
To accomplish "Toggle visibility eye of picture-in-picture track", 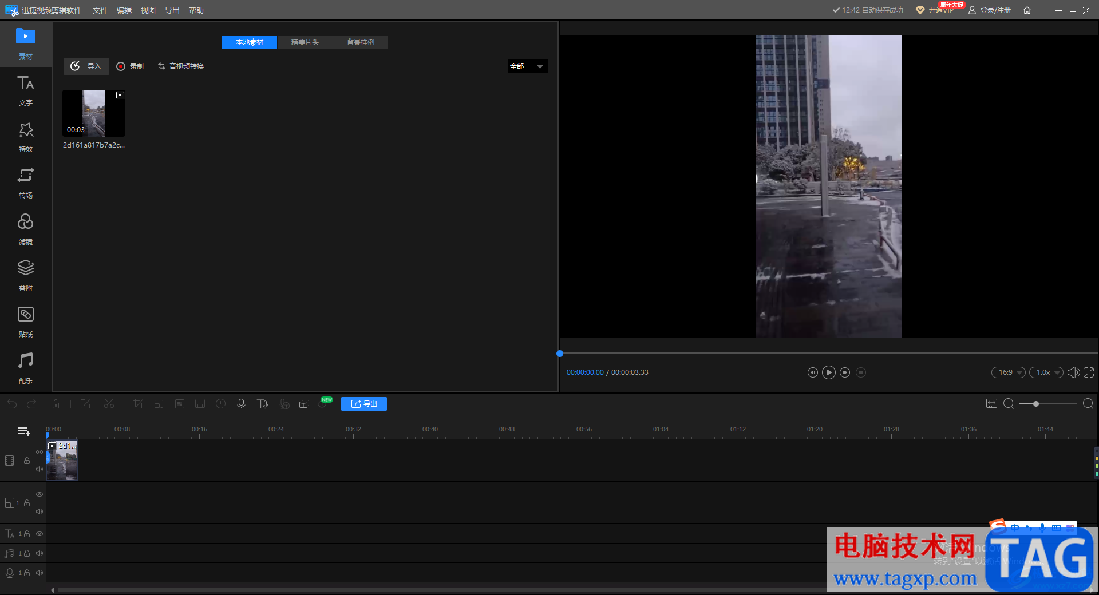I will 39,494.
